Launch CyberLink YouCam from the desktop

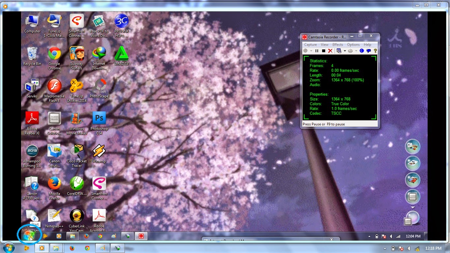76,220
